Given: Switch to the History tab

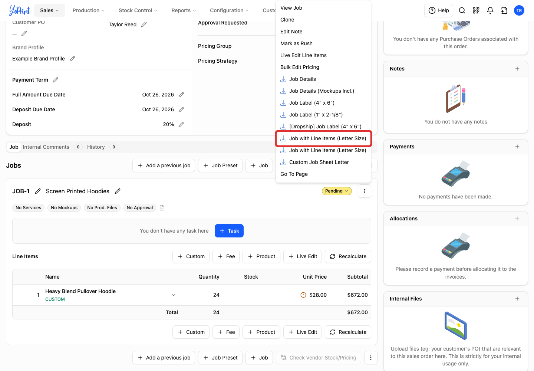Looking at the screenshot, I should click(x=102, y=147).
